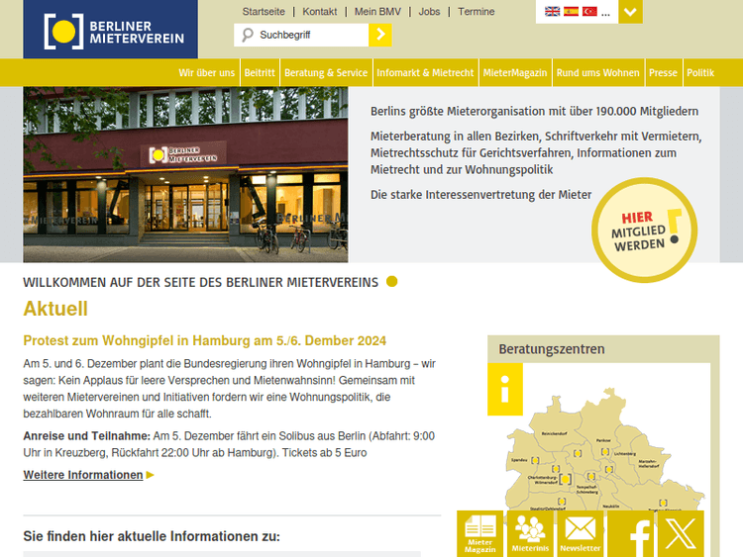The height and width of the screenshot is (557, 743).
Task: Click the Berliner Mieterverein logo
Action: [110, 30]
